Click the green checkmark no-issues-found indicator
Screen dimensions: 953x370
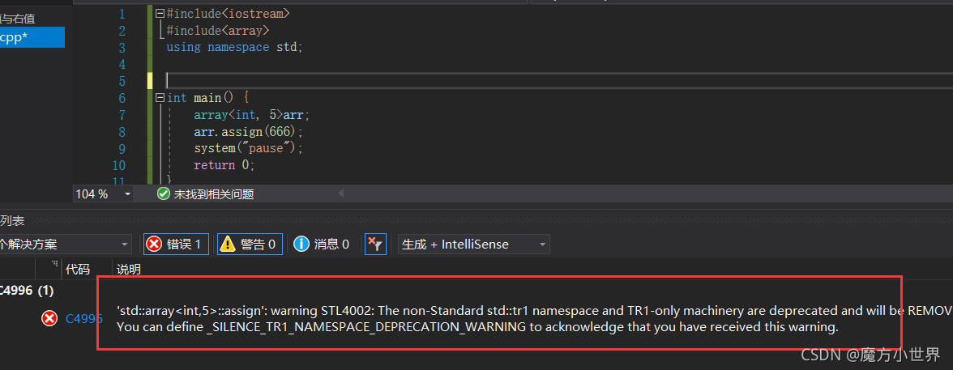click(x=163, y=194)
